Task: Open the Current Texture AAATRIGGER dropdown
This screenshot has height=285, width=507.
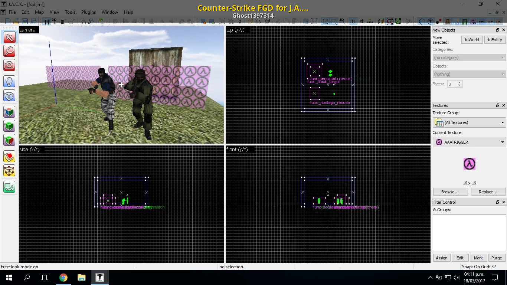Action: point(469,142)
